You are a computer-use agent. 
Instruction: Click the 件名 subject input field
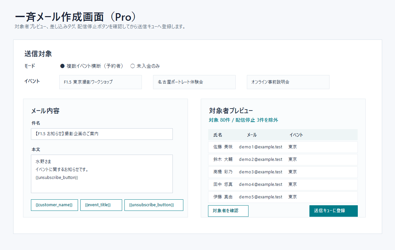tap(102, 134)
